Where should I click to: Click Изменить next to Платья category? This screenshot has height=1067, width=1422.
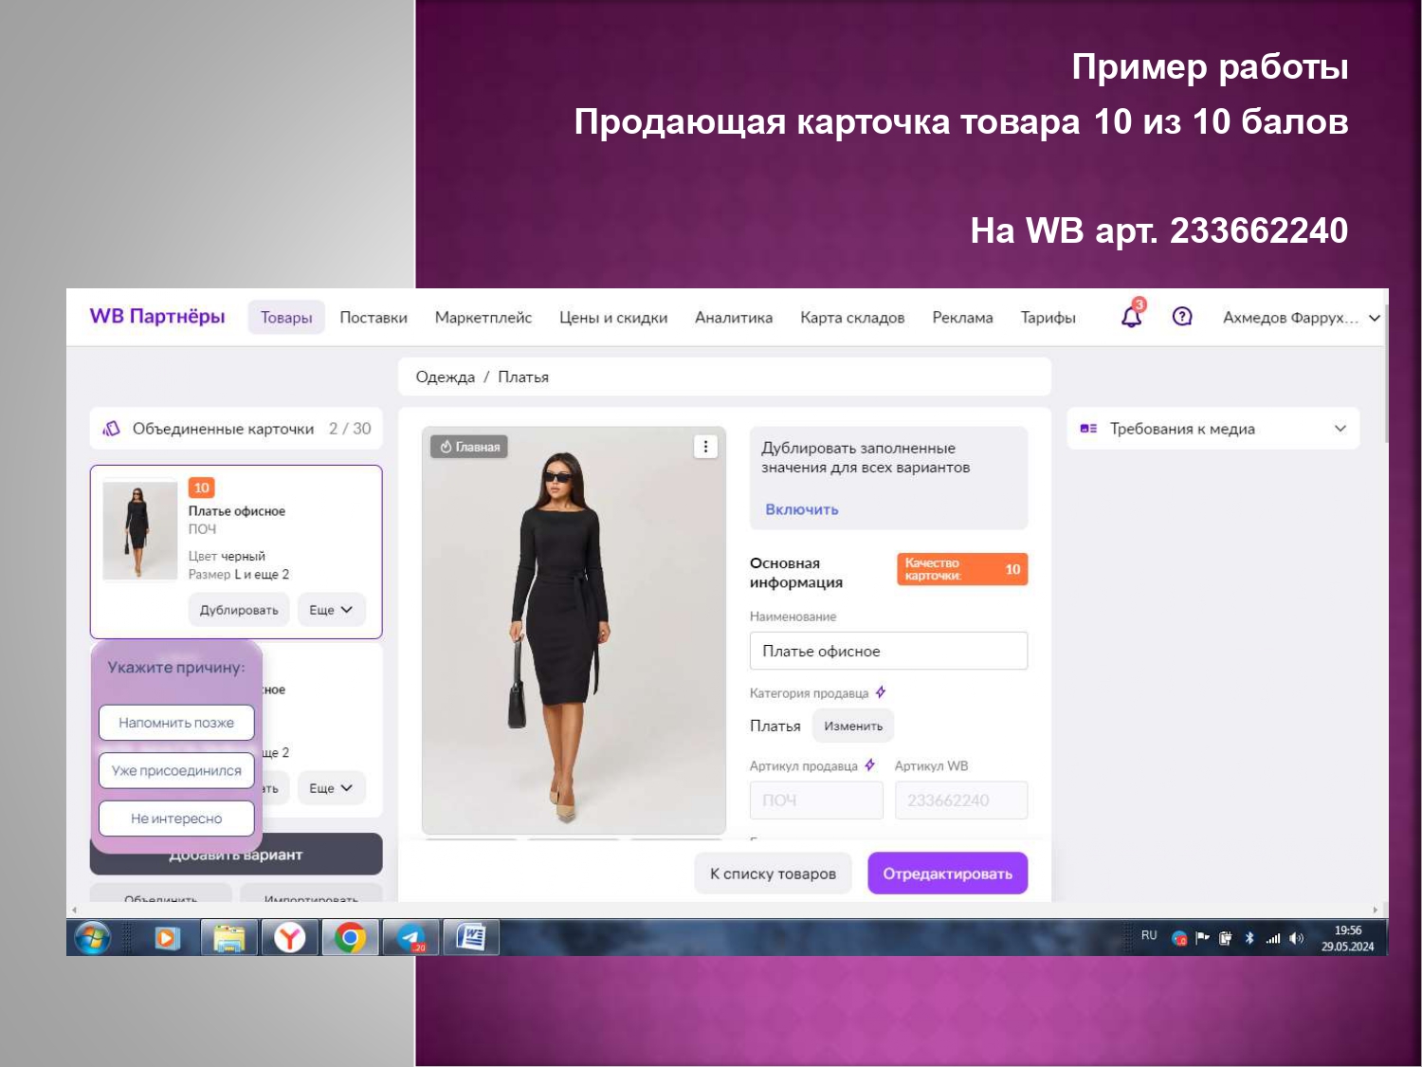[853, 726]
